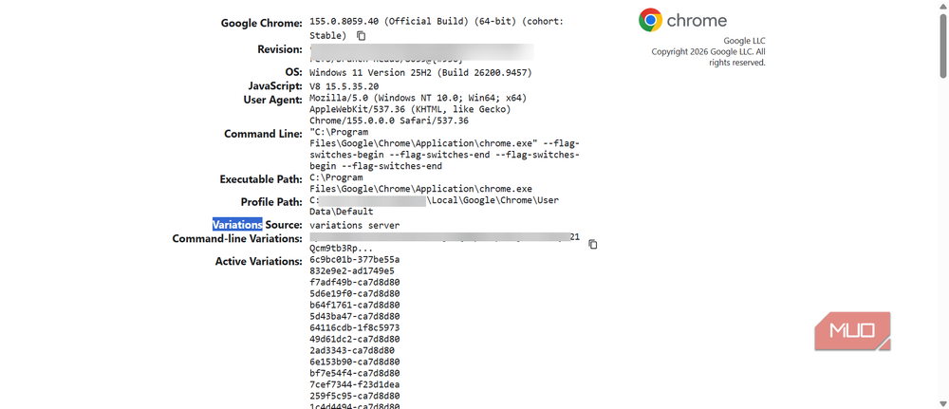Click the scrollbar up arrow
The width and height of the screenshot is (949, 409).
[x=943, y=5]
